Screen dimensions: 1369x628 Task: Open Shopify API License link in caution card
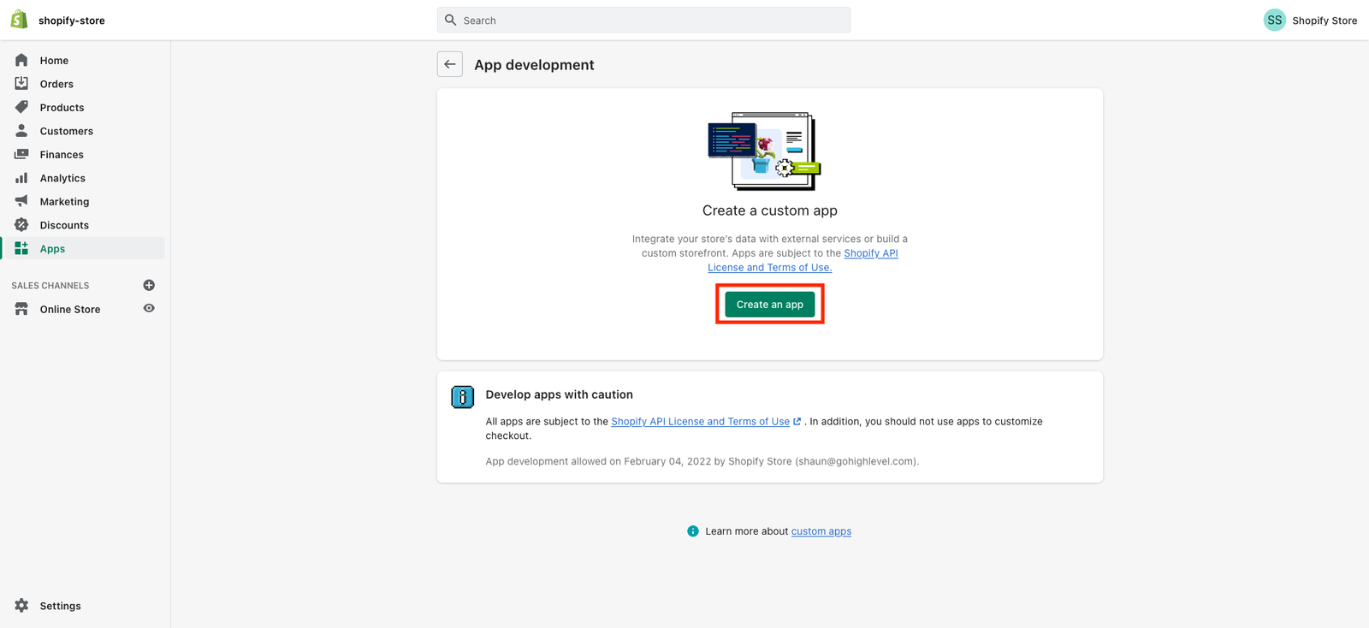[x=700, y=422]
